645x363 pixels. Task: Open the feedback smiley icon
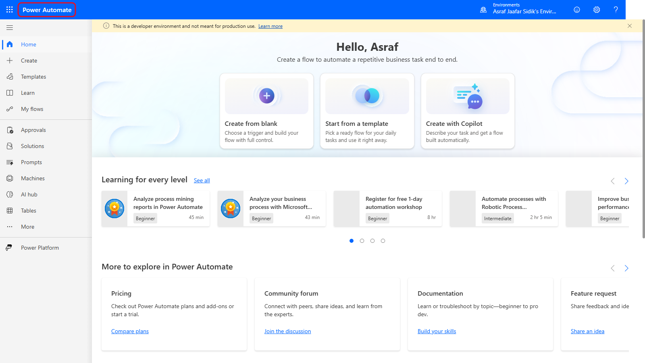577,10
